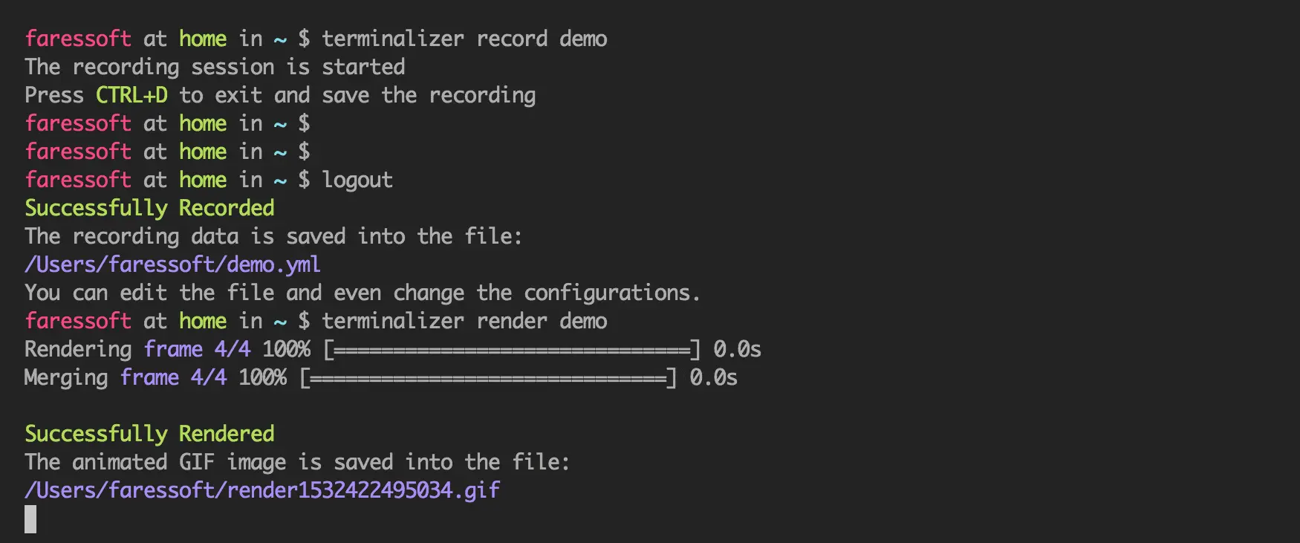Image resolution: width=1300 pixels, height=543 pixels.
Task: Click the Merging 'frame 4/4' counter
Action: point(173,377)
